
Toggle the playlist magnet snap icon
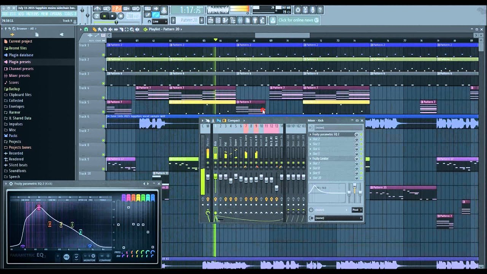pyautogui.click(x=86, y=29)
